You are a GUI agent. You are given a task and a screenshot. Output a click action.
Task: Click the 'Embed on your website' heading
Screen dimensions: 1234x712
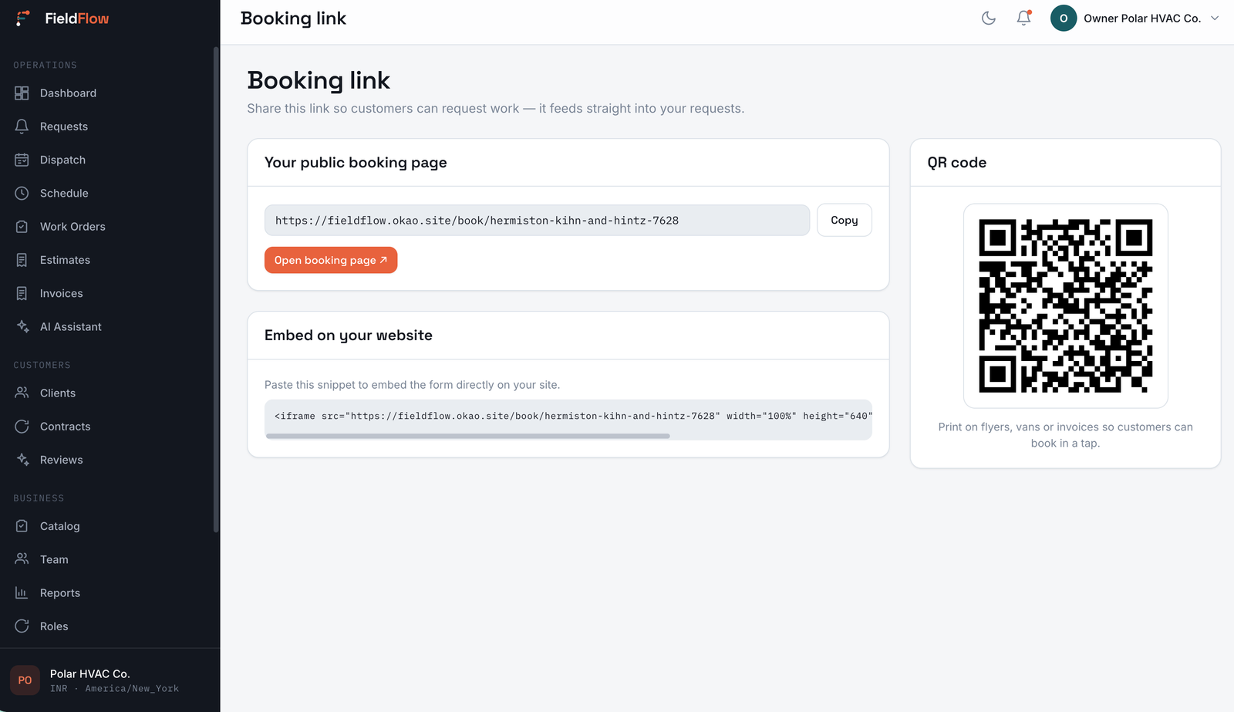349,336
